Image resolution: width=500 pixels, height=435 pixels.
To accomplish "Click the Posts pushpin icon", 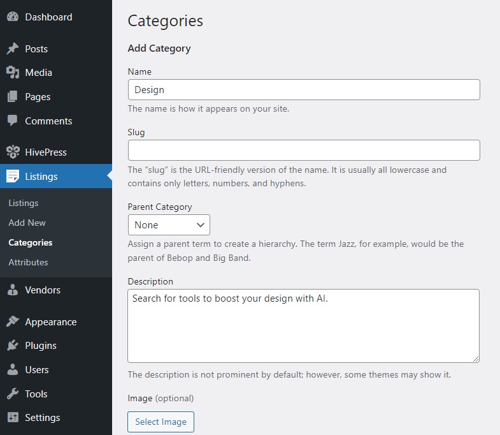I will tap(13, 48).
